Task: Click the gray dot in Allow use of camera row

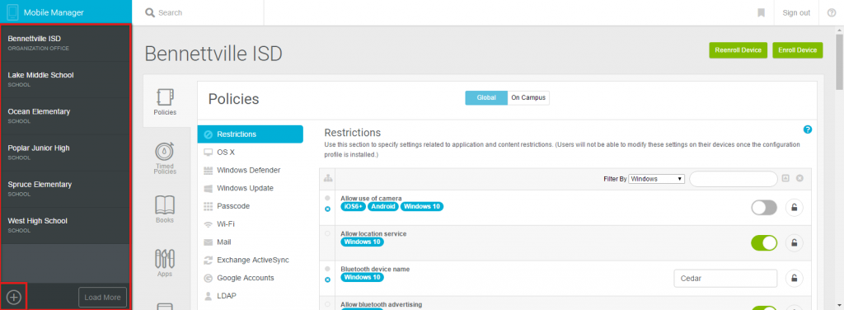Action: (328, 198)
